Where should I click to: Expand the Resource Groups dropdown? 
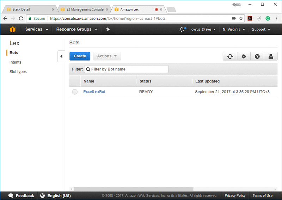point(77,29)
